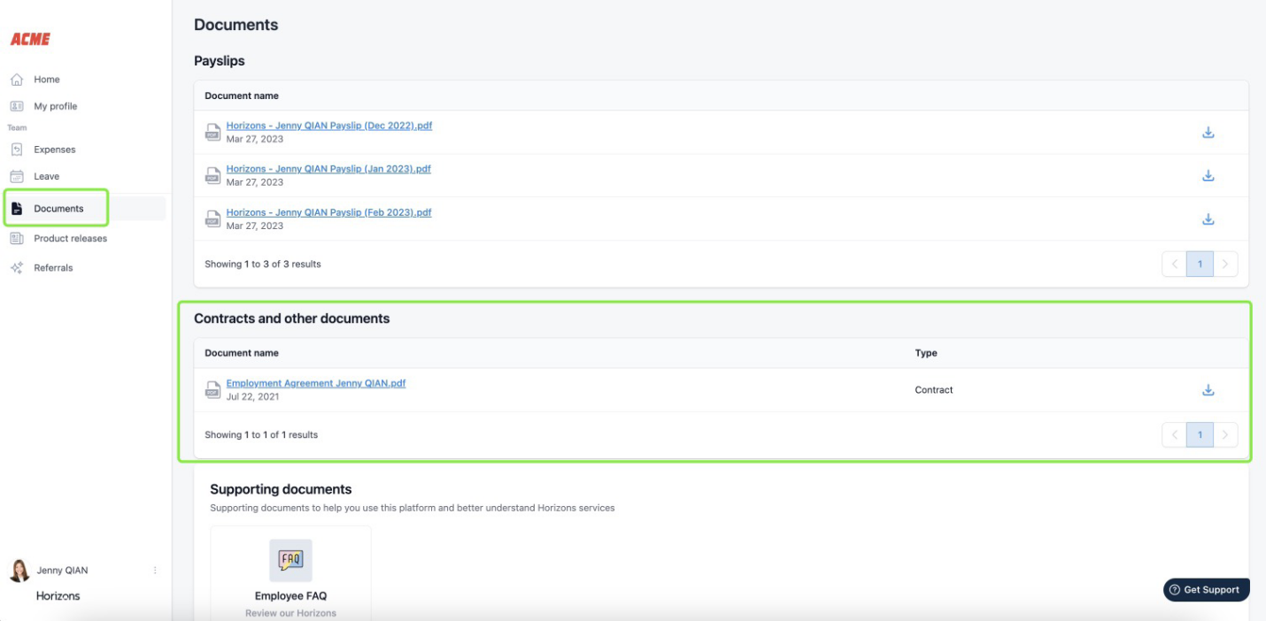Open My profile from sidebar

(x=55, y=106)
